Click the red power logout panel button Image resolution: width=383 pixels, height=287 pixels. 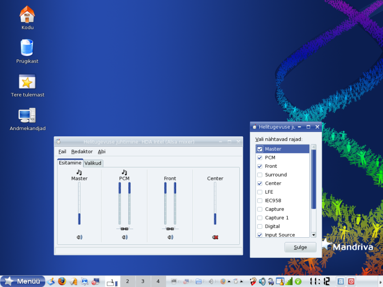pyautogui.click(x=351, y=281)
